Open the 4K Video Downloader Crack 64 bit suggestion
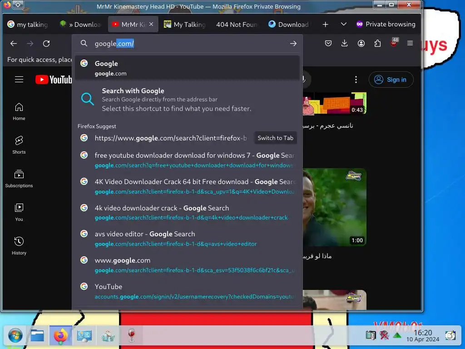The image size is (465, 349). click(x=187, y=186)
